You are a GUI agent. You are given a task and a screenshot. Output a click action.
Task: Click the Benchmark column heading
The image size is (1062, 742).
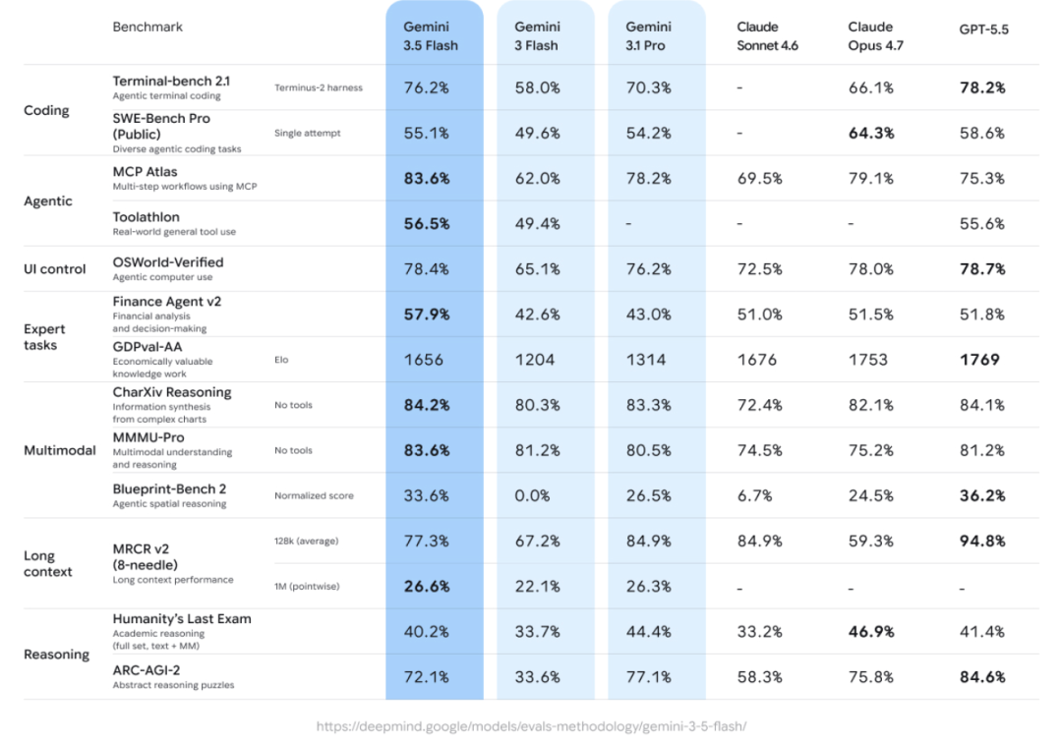[147, 27]
